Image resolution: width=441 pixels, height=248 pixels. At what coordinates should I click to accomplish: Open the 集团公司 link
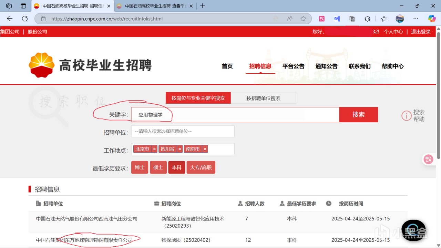[10, 32]
